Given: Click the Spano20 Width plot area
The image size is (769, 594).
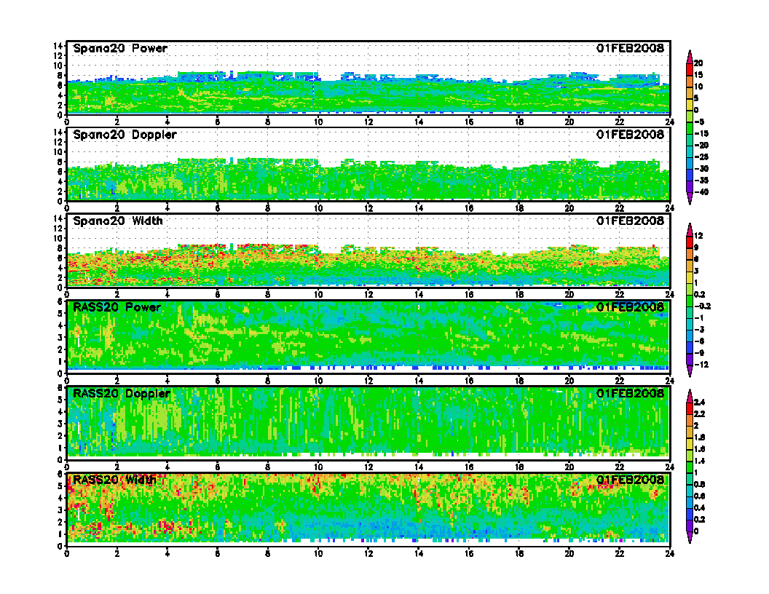Looking at the screenshot, I should point(368,250).
